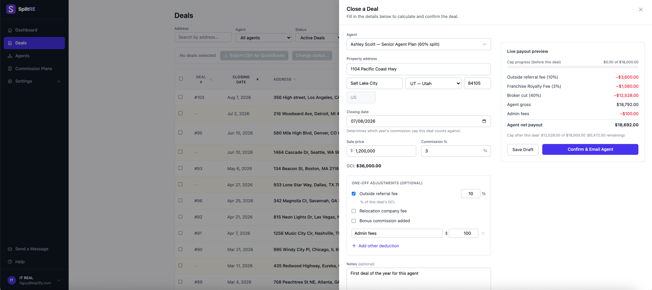Click plus icon to add other deduction
This screenshot has height=290, width=652.
354,246
